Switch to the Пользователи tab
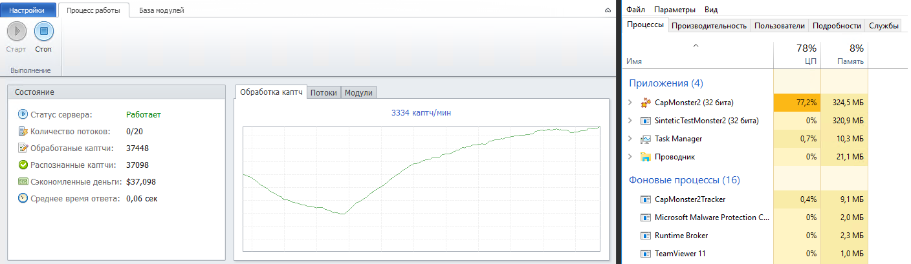 point(780,26)
